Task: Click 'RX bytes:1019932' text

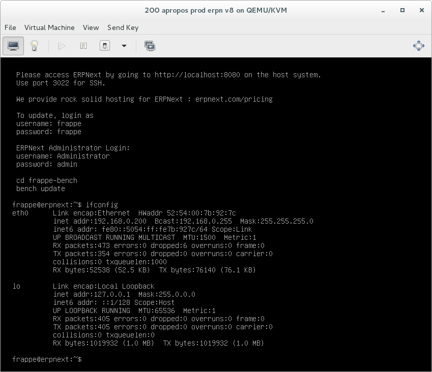Action: coord(85,344)
